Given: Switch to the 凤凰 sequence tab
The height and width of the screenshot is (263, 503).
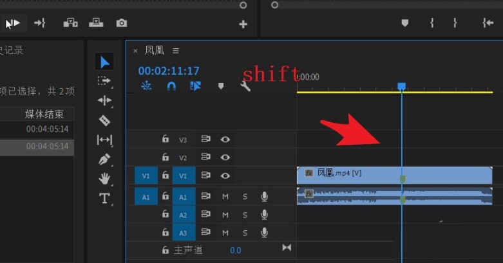Looking at the screenshot, I should pyautogui.click(x=154, y=51).
